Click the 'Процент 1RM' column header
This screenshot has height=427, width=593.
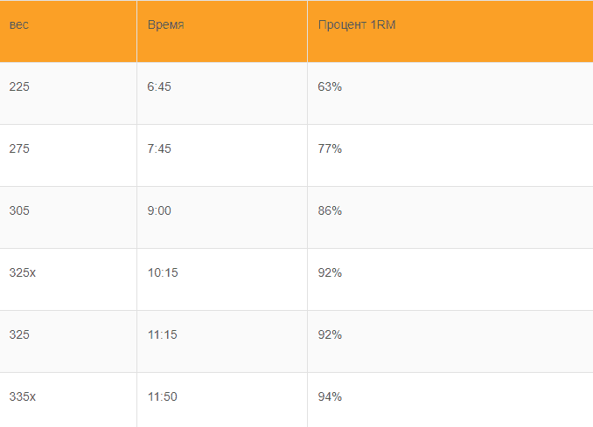tap(450, 31)
